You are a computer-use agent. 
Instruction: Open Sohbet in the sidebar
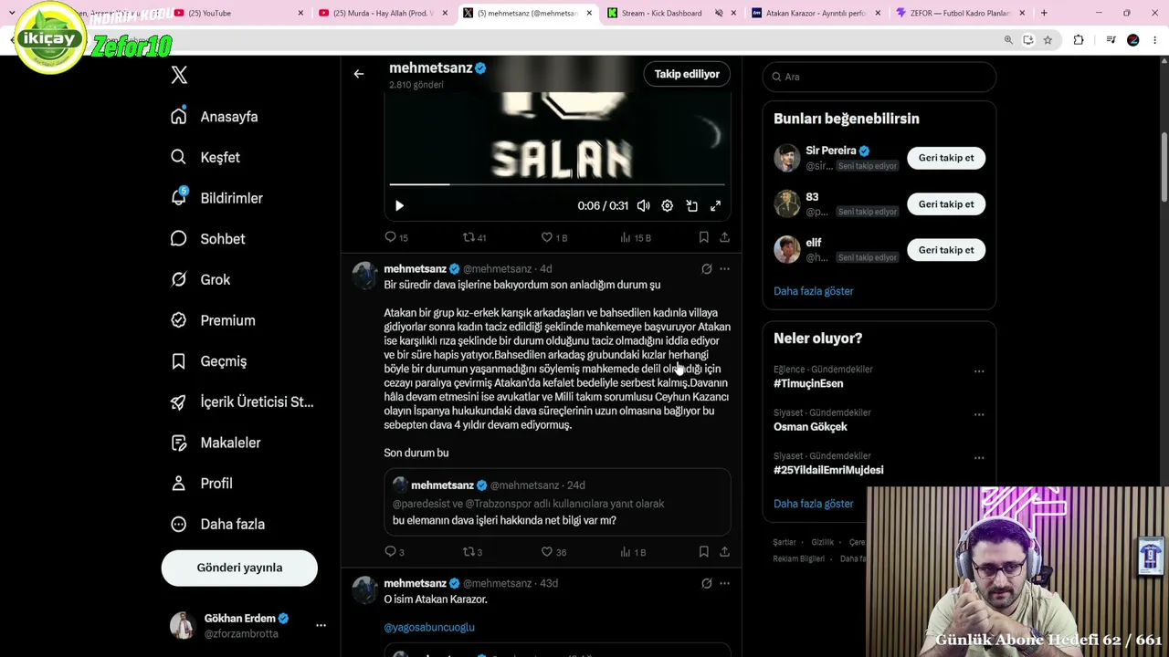[207, 239]
